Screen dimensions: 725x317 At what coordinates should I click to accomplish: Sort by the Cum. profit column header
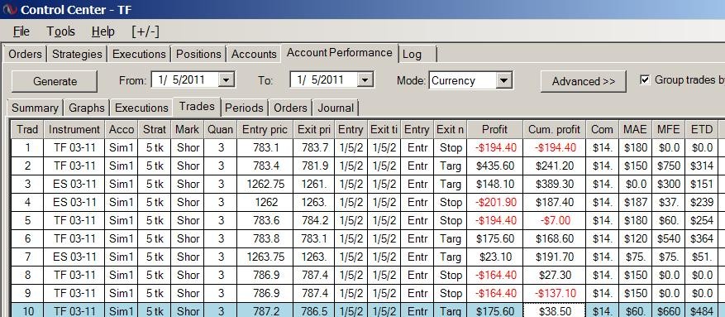click(554, 130)
